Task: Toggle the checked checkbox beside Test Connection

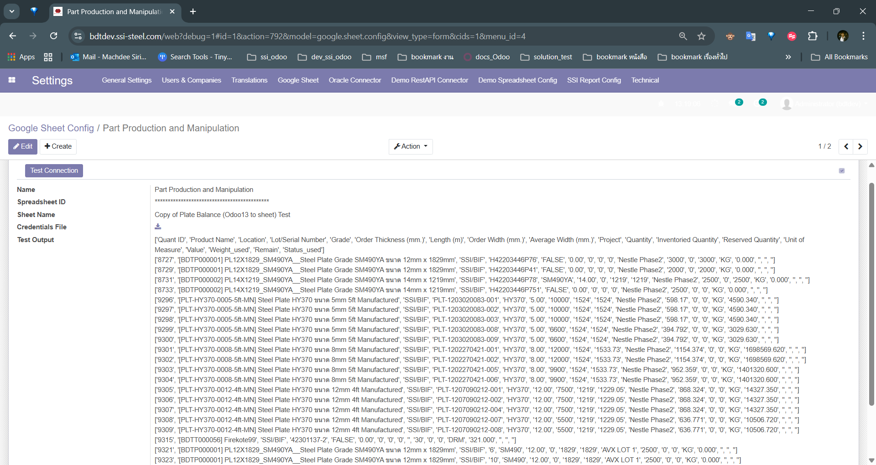Action: coord(842,170)
